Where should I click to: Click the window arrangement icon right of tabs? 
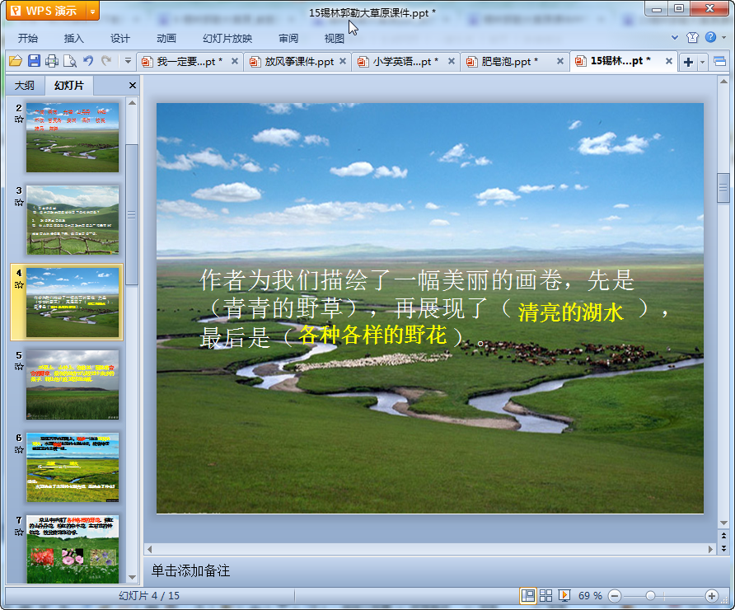[x=720, y=62]
